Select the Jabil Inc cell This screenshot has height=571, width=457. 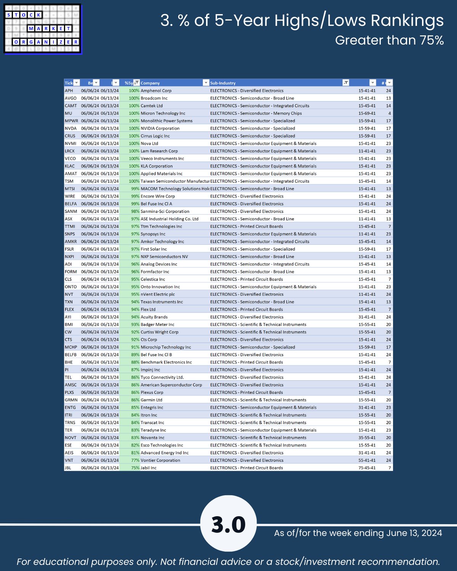click(x=149, y=468)
